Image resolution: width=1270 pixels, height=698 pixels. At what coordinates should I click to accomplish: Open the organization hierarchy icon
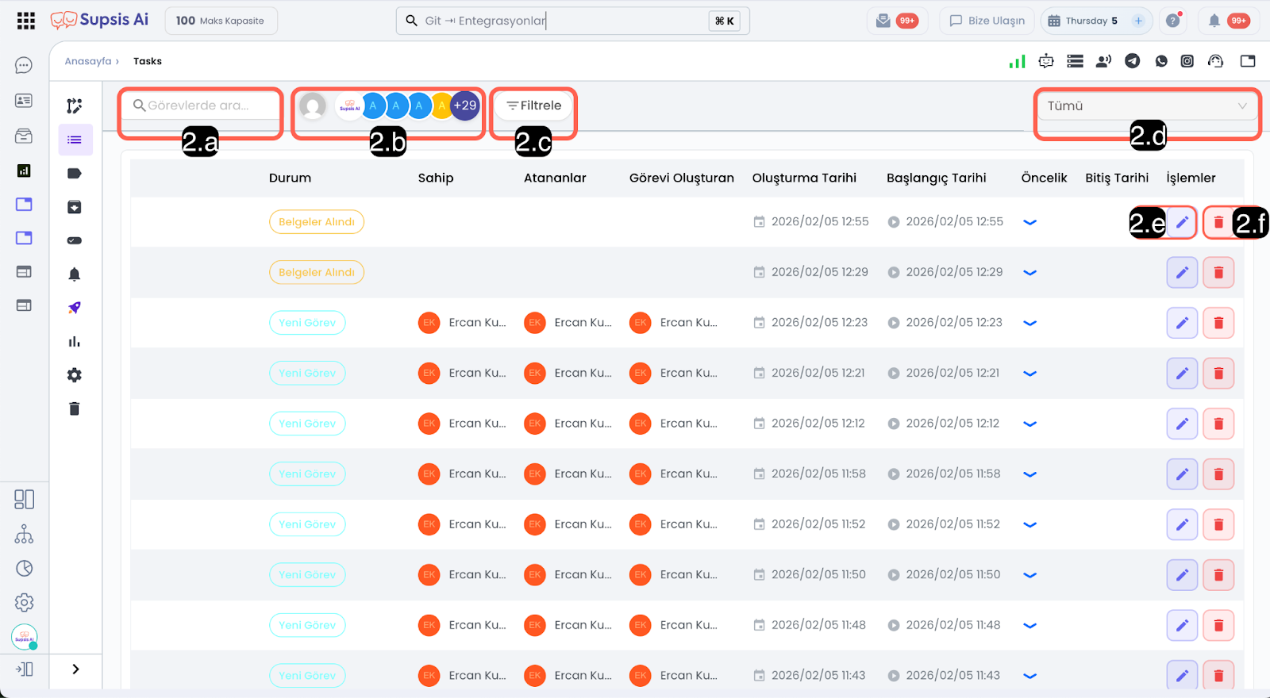tap(24, 534)
